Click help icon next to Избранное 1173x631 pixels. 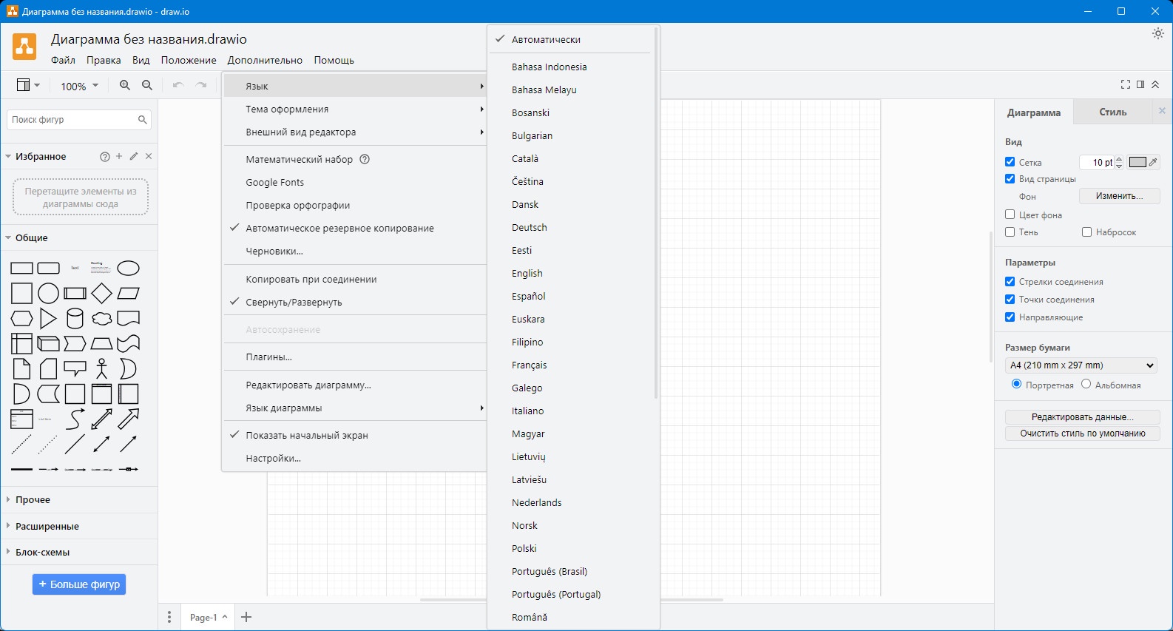click(104, 157)
